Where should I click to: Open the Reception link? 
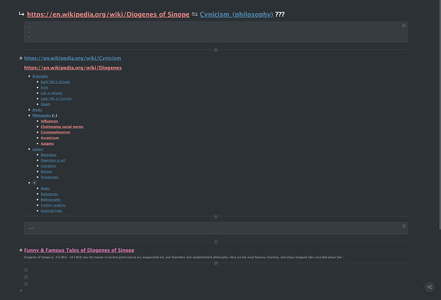point(49,155)
